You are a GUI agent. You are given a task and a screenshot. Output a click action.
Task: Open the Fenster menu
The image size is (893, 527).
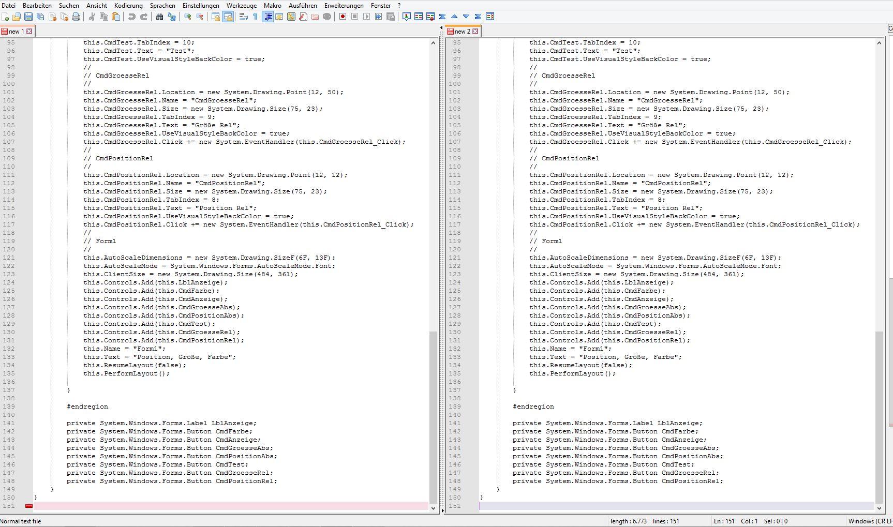(x=381, y=5)
